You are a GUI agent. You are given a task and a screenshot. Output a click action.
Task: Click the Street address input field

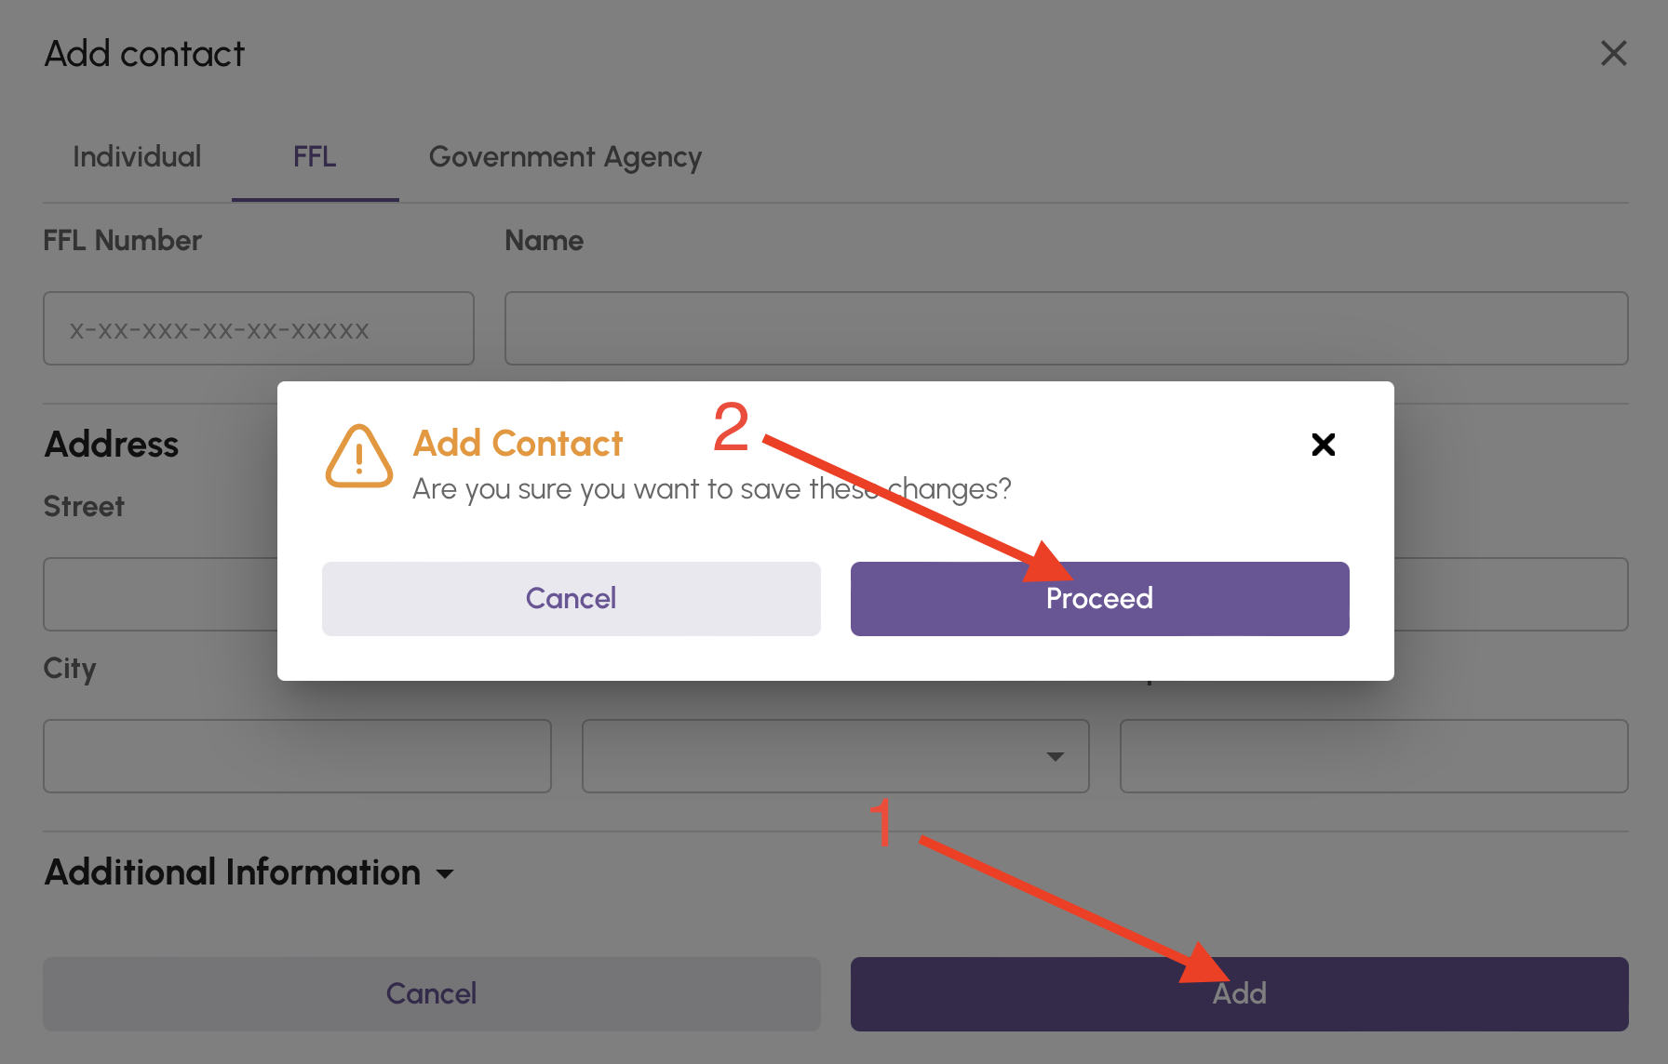click(149, 594)
